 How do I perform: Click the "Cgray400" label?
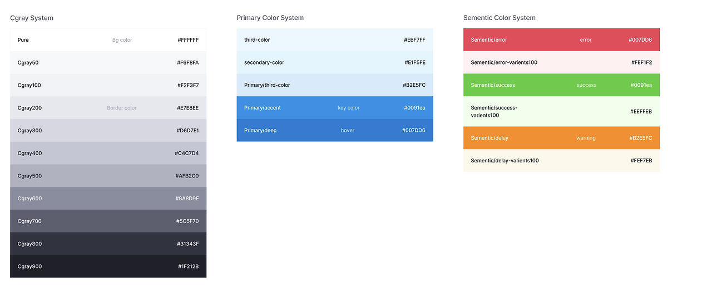(29, 154)
